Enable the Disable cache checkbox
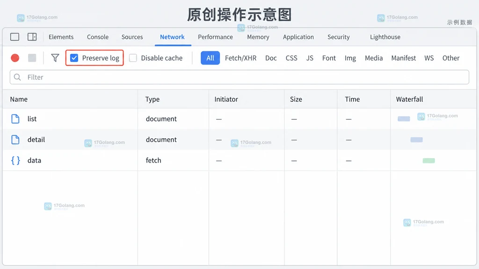Viewport: 479px width, 269px height. click(133, 58)
